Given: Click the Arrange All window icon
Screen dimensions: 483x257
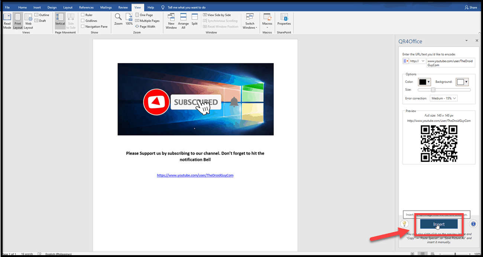Looking at the screenshot, I should 183,20.
